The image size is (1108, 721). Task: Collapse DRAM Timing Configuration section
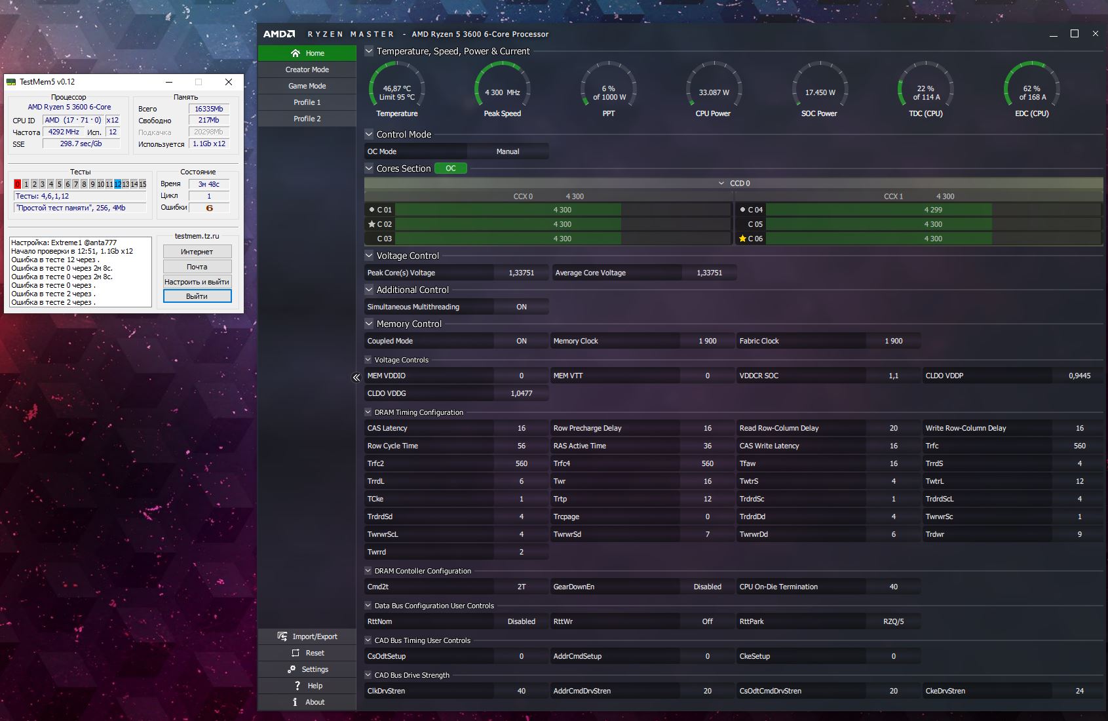click(x=368, y=412)
